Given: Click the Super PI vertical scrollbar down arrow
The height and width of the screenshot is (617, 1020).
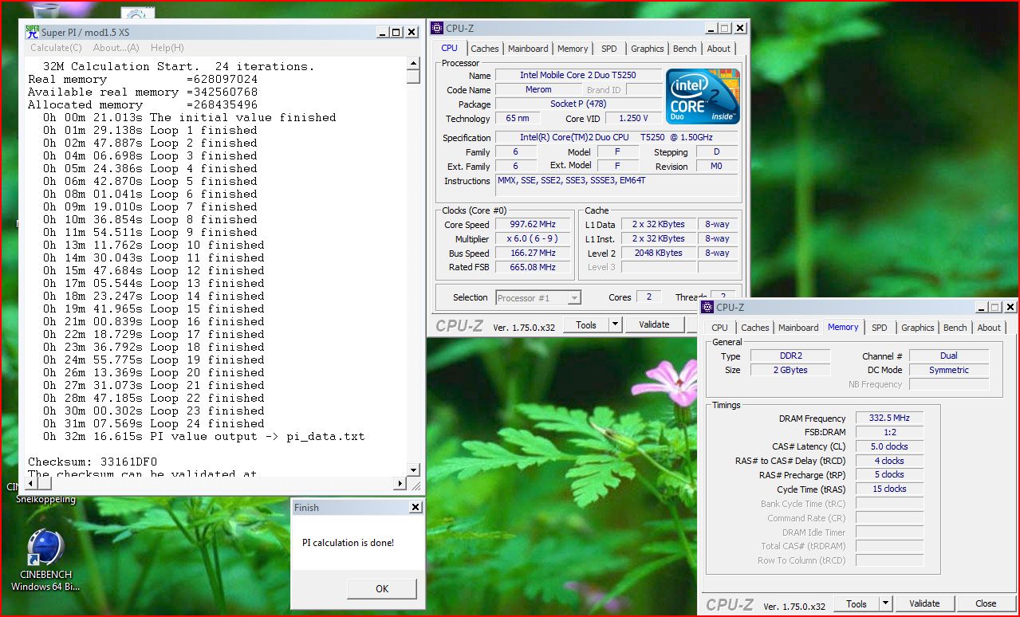Looking at the screenshot, I should pos(413,470).
